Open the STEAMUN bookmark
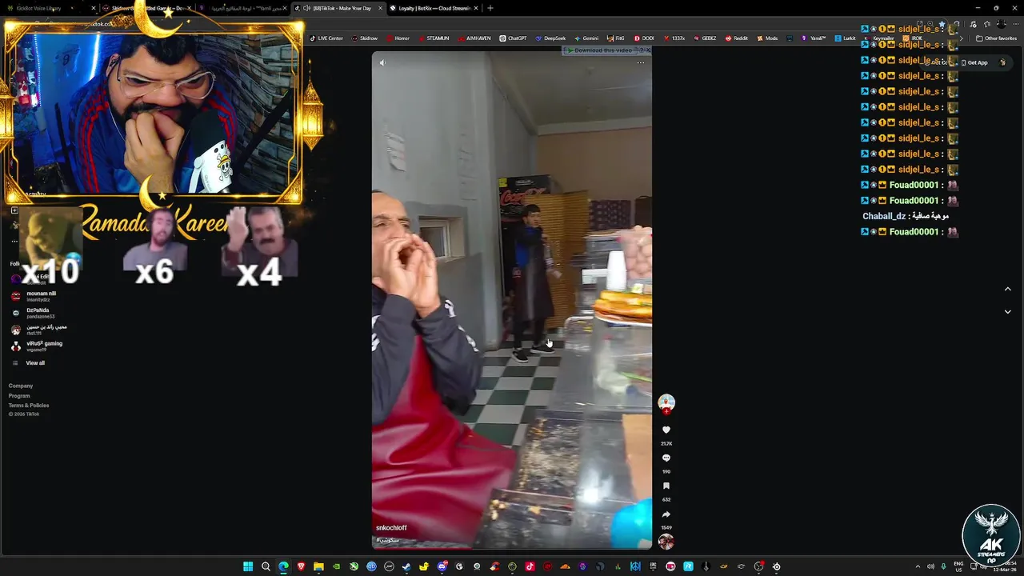 point(433,38)
